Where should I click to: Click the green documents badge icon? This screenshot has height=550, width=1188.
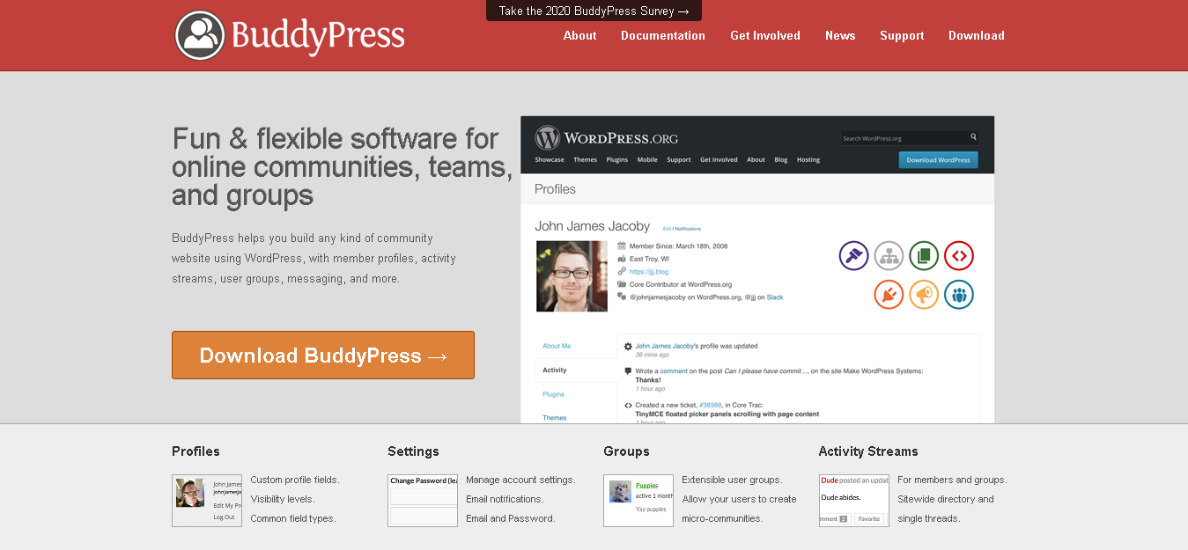point(924,256)
